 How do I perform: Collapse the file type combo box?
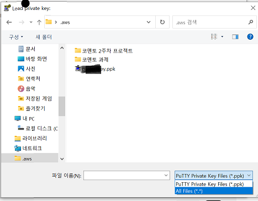click(249, 176)
